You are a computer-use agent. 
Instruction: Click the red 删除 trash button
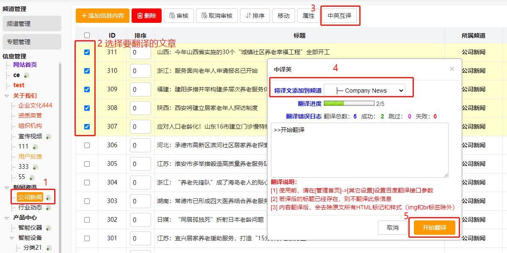(x=146, y=16)
